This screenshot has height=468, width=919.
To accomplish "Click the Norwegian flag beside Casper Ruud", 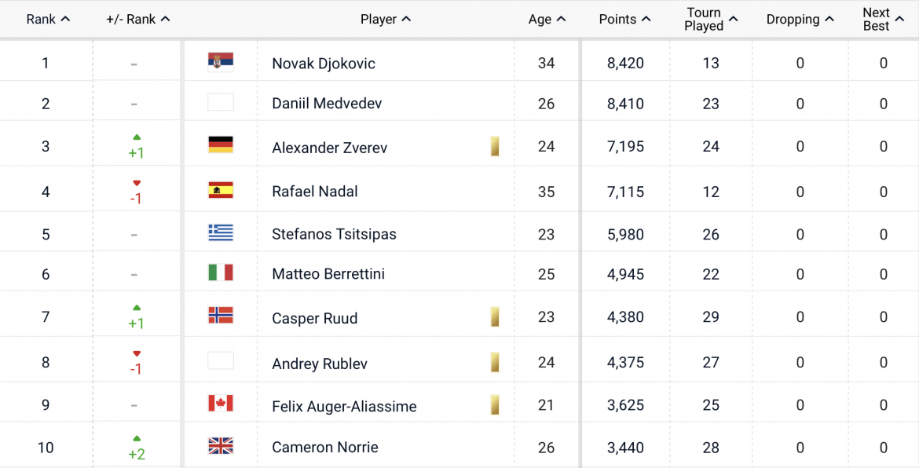I will [x=221, y=316].
